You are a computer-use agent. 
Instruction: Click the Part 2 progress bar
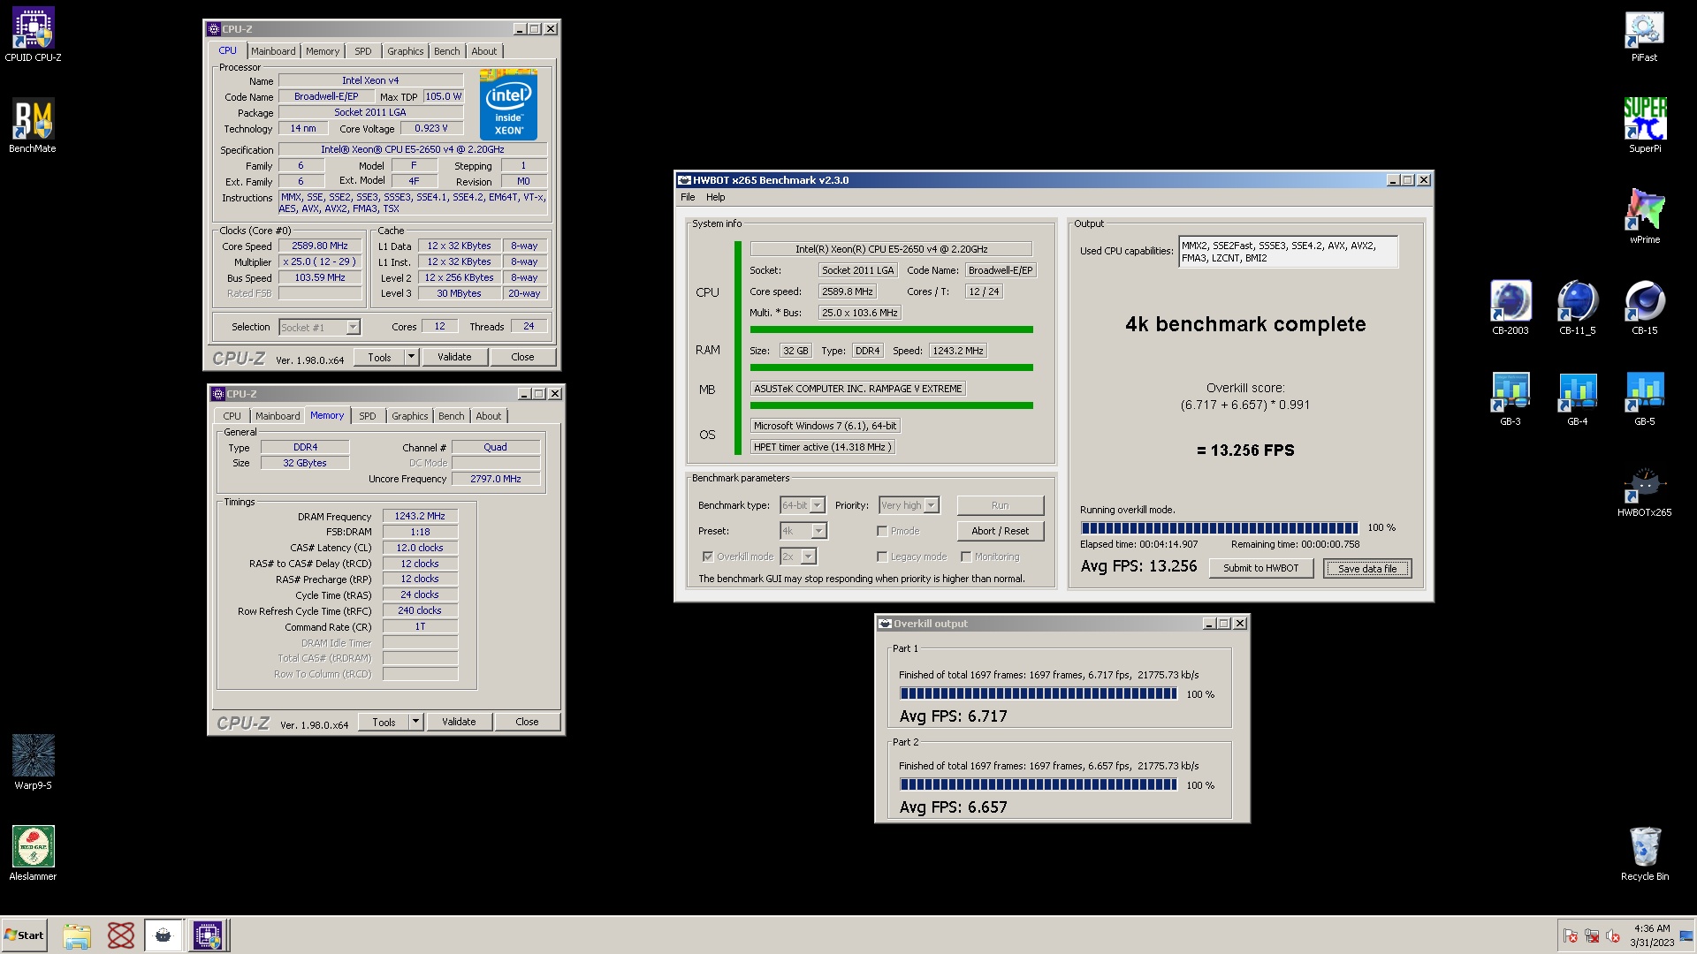coord(1038,784)
